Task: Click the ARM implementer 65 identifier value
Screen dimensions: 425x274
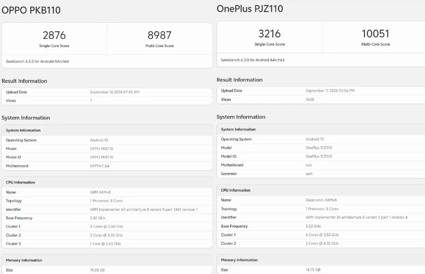Action: (x=144, y=209)
